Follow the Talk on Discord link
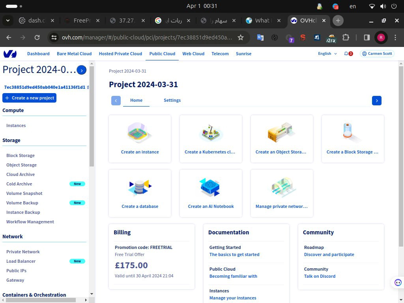 (x=320, y=276)
